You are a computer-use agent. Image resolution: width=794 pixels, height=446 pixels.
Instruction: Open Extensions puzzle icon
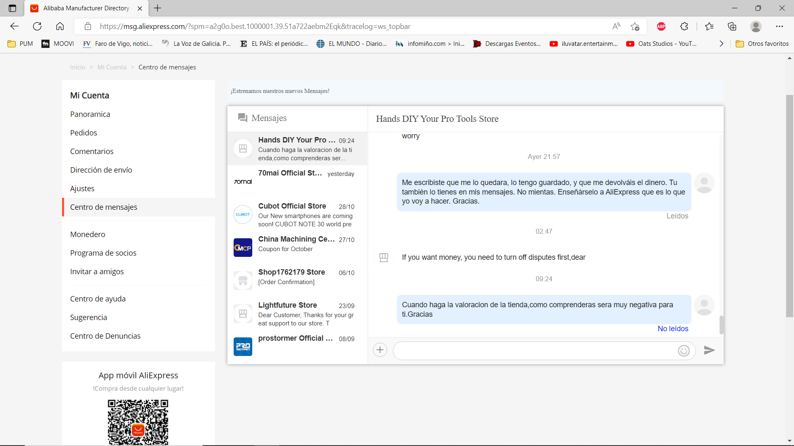(x=684, y=26)
